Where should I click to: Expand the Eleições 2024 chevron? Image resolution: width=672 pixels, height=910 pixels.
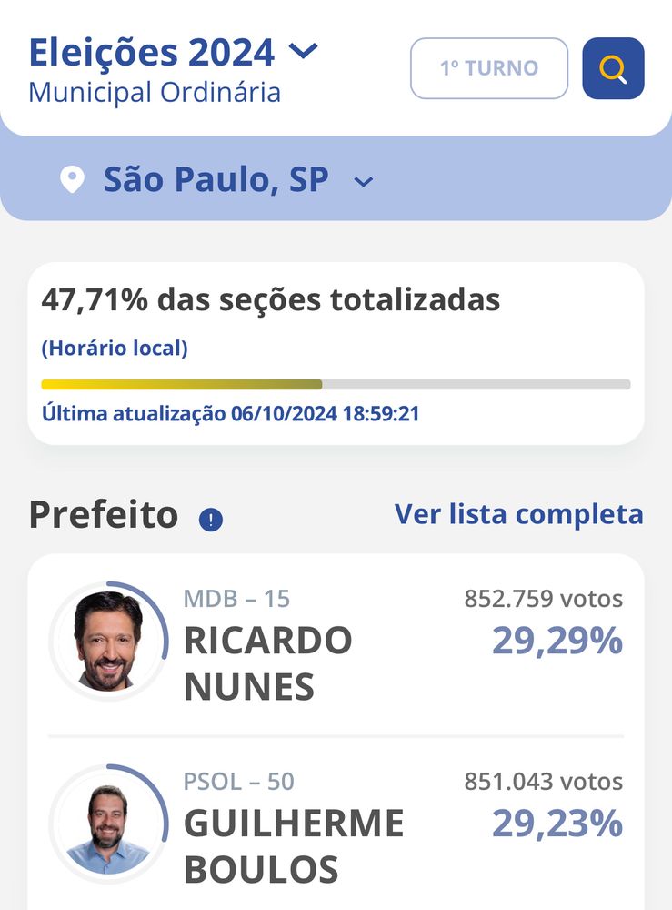point(304,51)
